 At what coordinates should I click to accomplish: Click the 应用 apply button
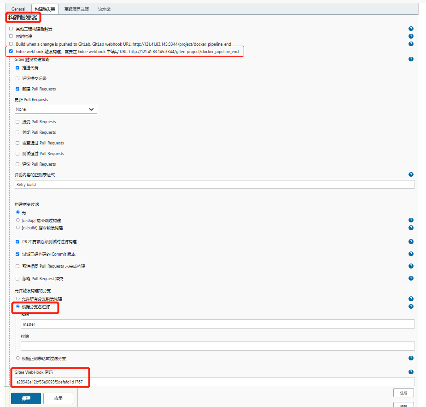[x=58, y=398]
